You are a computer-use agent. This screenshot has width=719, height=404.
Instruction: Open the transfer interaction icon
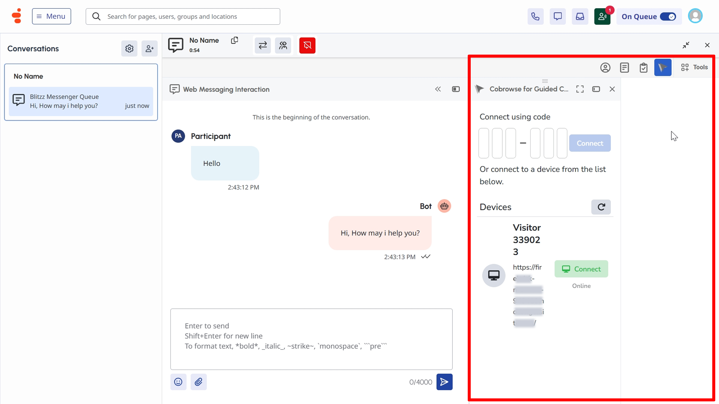coord(263,46)
